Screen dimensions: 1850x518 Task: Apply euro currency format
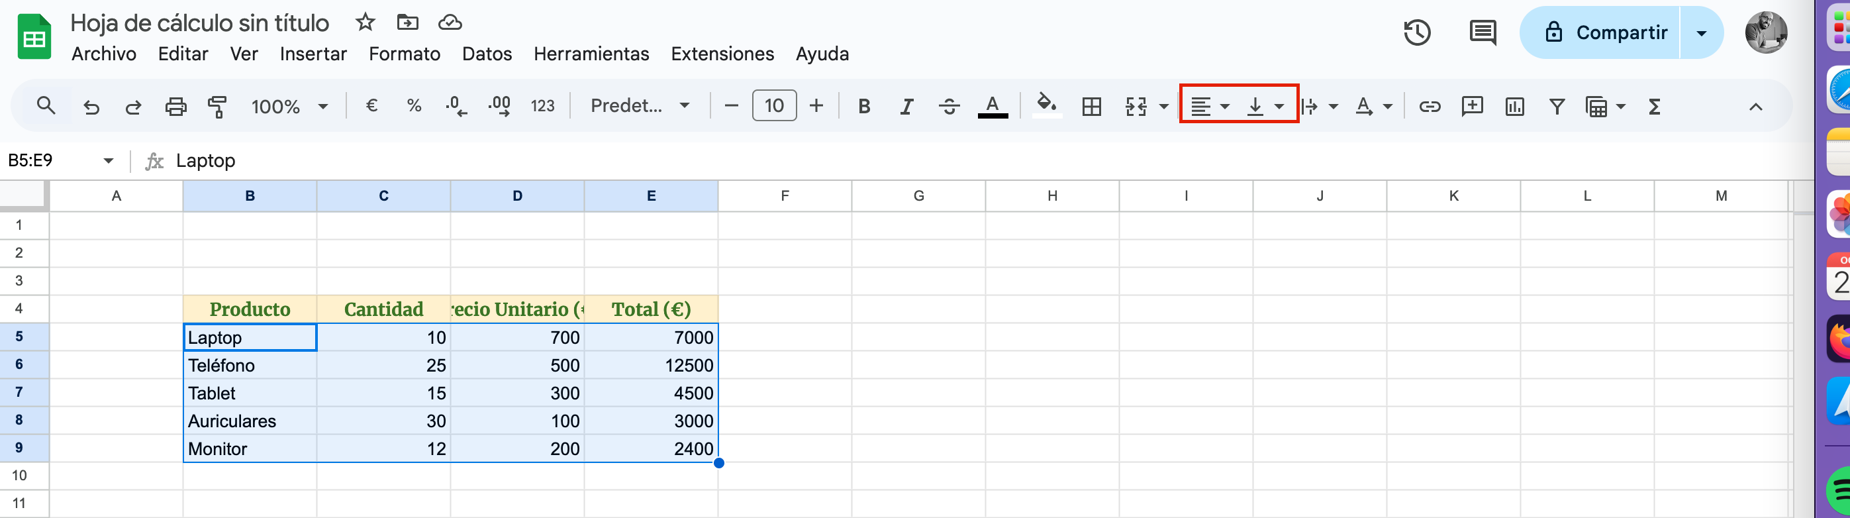click(x=371, y=107)
